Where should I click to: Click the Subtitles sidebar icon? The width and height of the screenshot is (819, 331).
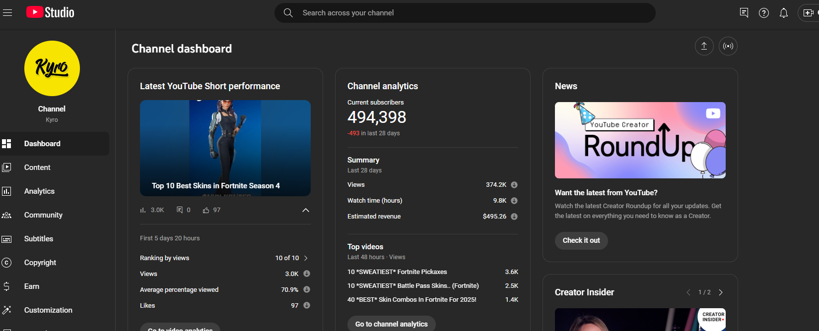pos(6,239)
